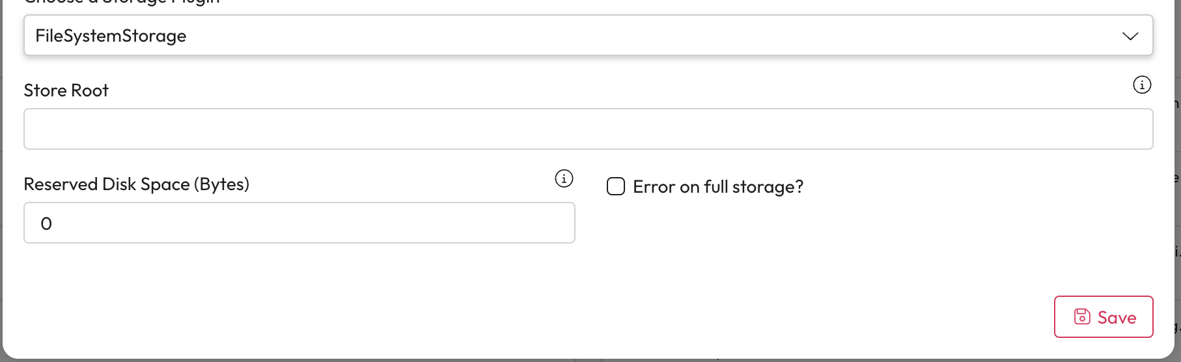Viewport: 1181px width, 362px height.
Task: Click the 'Error on full storage?' label text
Action: (717, 187)
